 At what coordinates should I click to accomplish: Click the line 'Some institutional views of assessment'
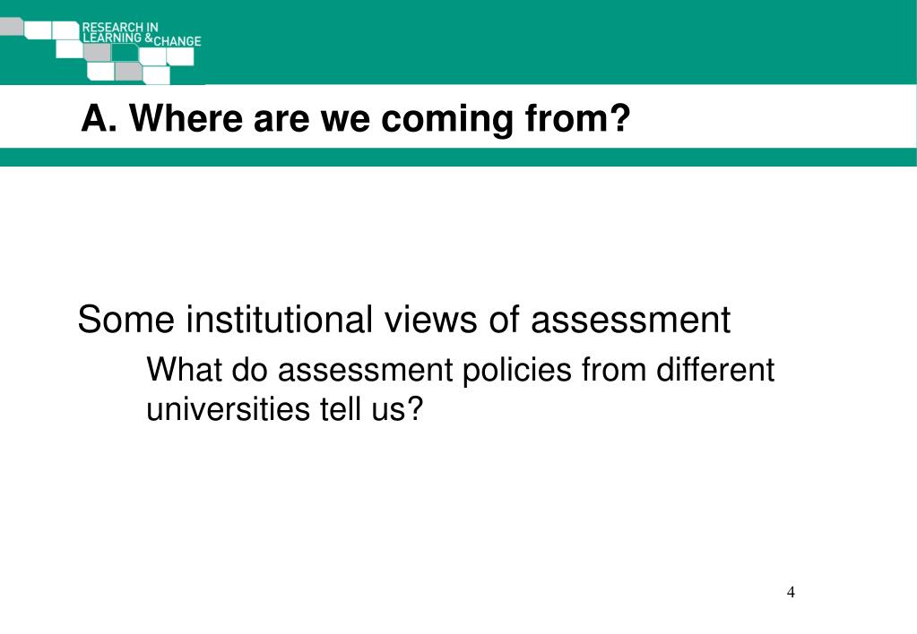coord(404,320)
